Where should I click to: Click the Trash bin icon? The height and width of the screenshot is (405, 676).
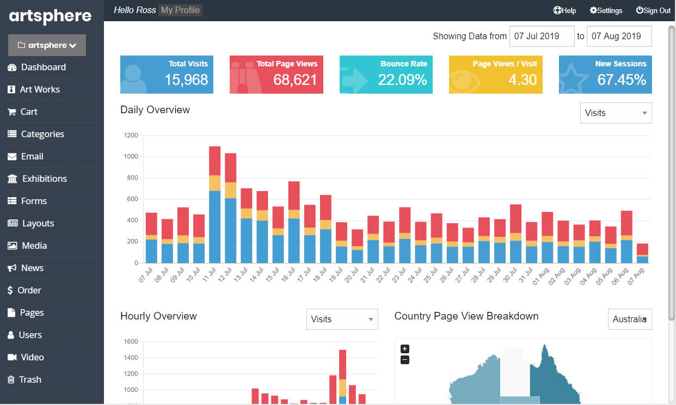11,380
